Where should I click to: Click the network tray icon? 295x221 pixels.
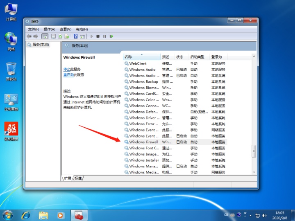pyautogui.click(x=257, y=216)
